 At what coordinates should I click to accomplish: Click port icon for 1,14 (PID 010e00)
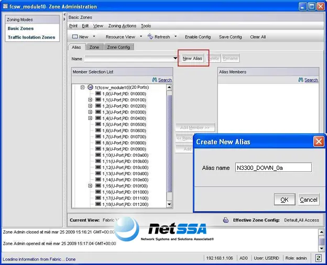[98, 179]
